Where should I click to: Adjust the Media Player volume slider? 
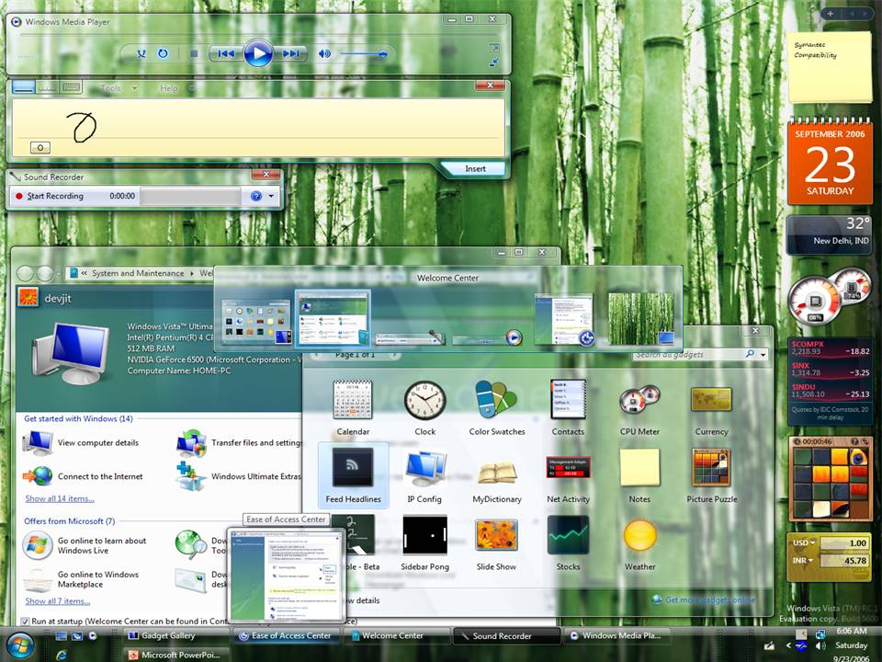pos(364,54)
